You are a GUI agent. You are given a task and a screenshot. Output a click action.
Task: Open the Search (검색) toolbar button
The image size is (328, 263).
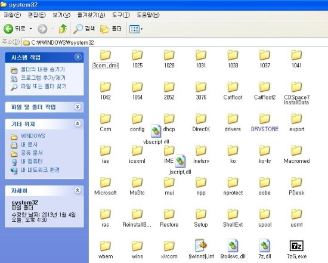[x=83, y=29]
